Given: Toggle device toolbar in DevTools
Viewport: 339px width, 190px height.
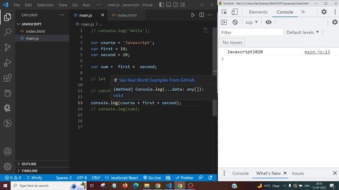Looking at the screenshot, I should [x=235, y=12].
